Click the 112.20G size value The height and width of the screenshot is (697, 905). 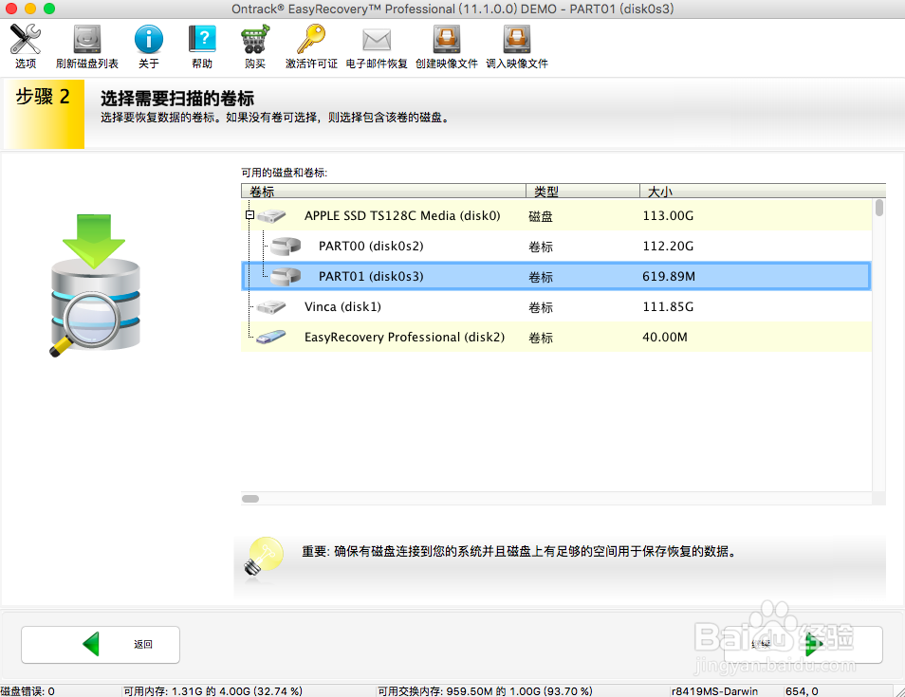click(x=669, y=246)
